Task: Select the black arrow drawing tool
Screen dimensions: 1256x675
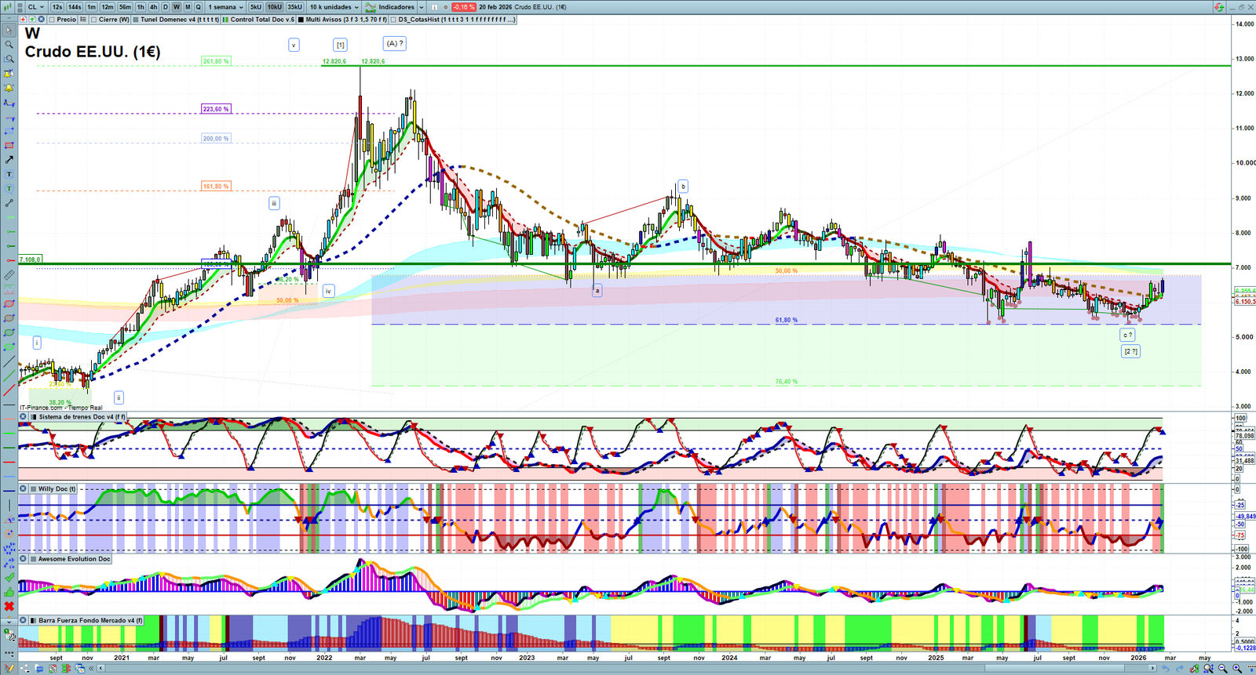Action: (x=9, y=160)
